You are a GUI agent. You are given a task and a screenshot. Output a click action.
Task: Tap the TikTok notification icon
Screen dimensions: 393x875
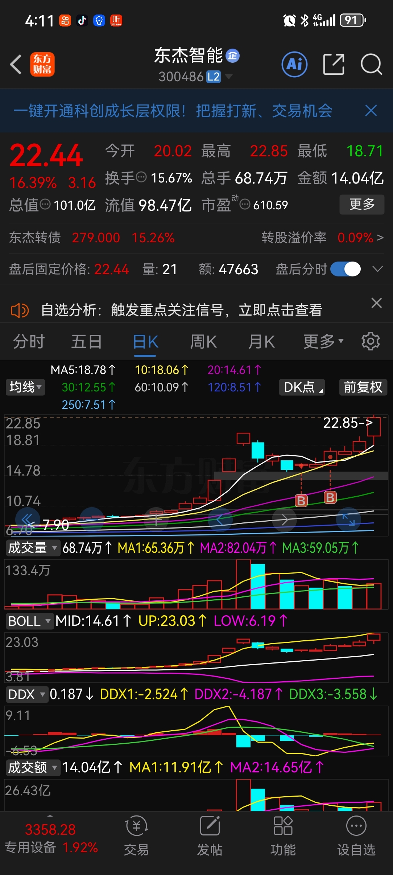click(82, 21)
